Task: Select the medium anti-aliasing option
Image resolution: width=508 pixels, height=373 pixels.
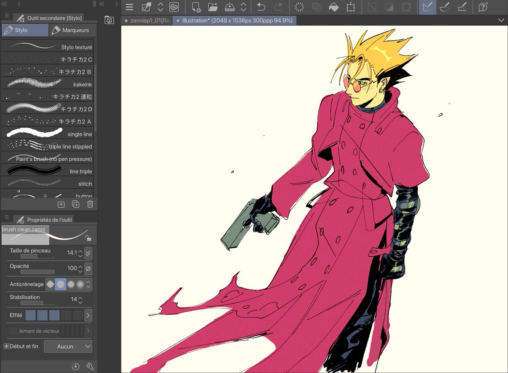Action: click(71, 284)
